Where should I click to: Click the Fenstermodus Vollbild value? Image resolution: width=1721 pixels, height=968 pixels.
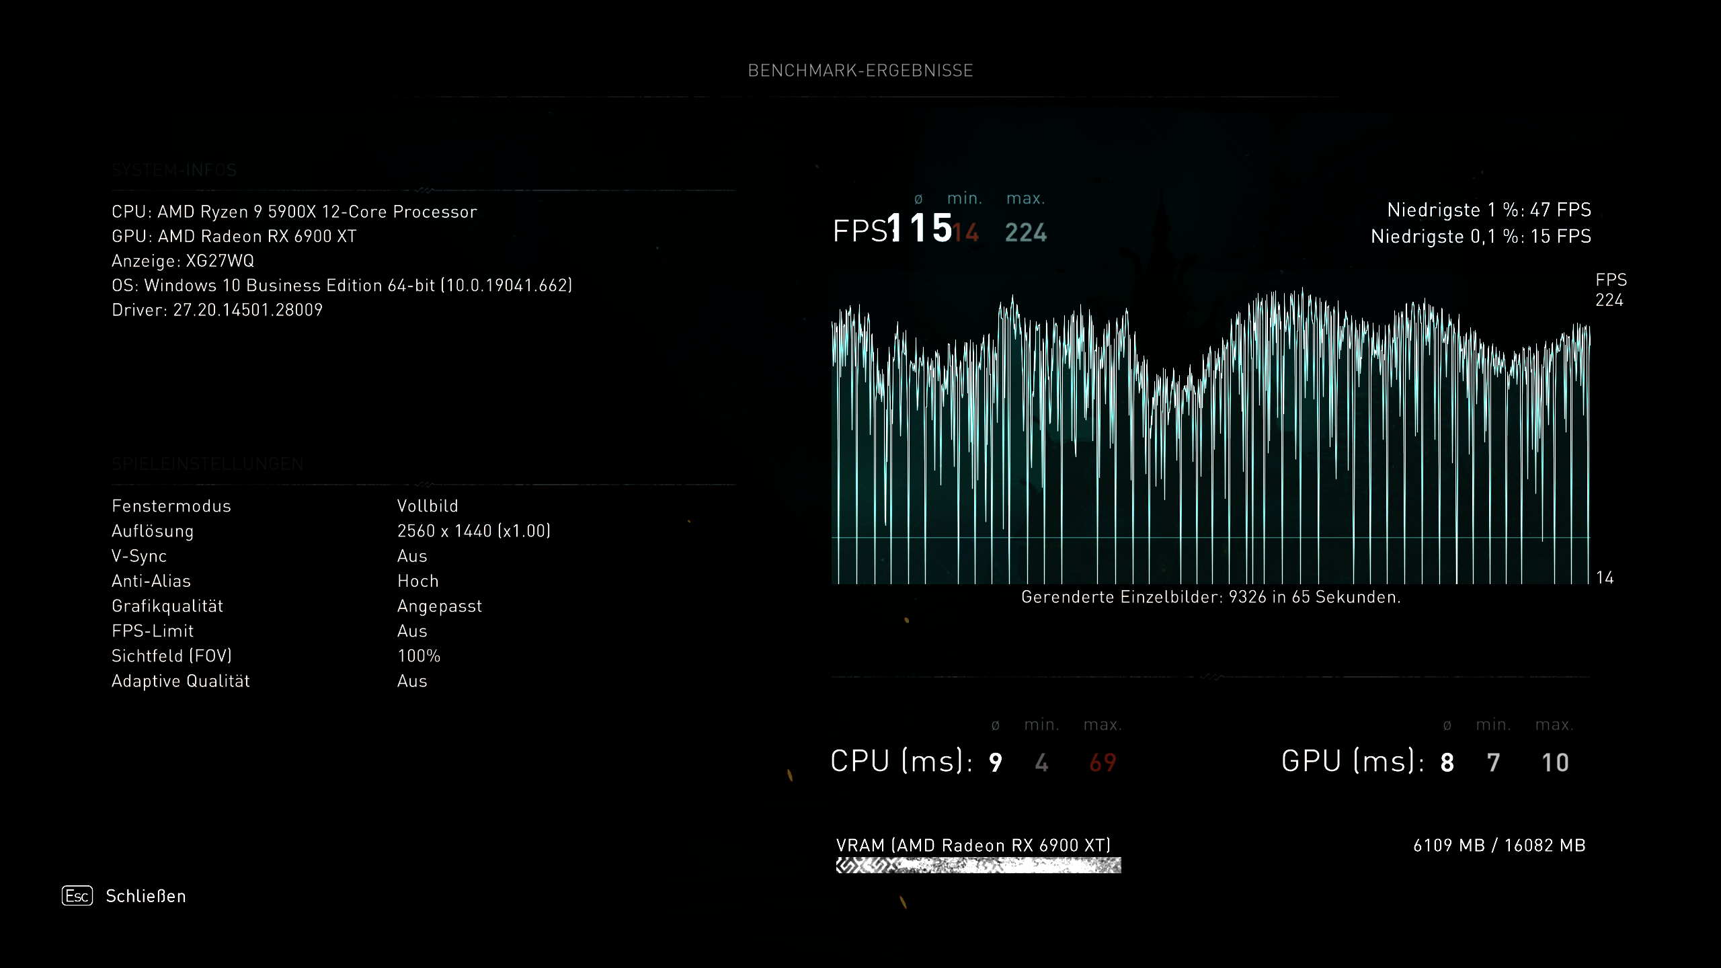[x=428, y=506]
